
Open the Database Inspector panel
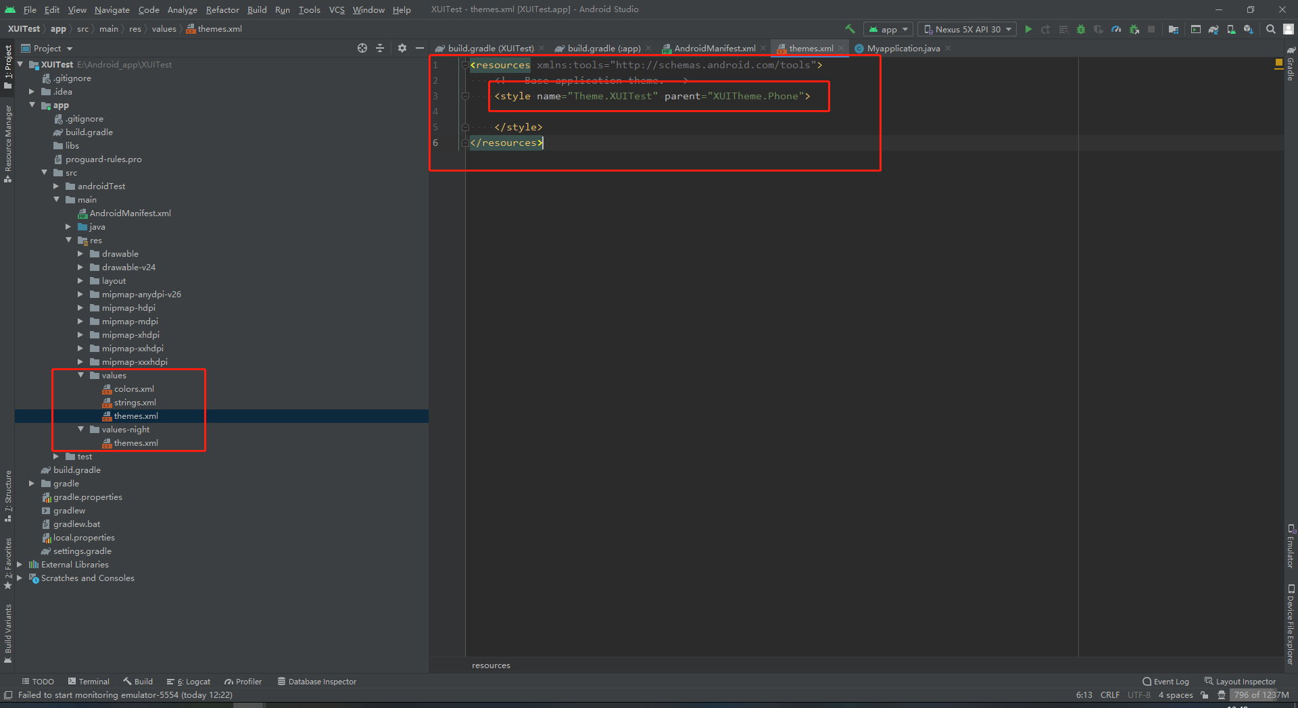click(316, 681)
